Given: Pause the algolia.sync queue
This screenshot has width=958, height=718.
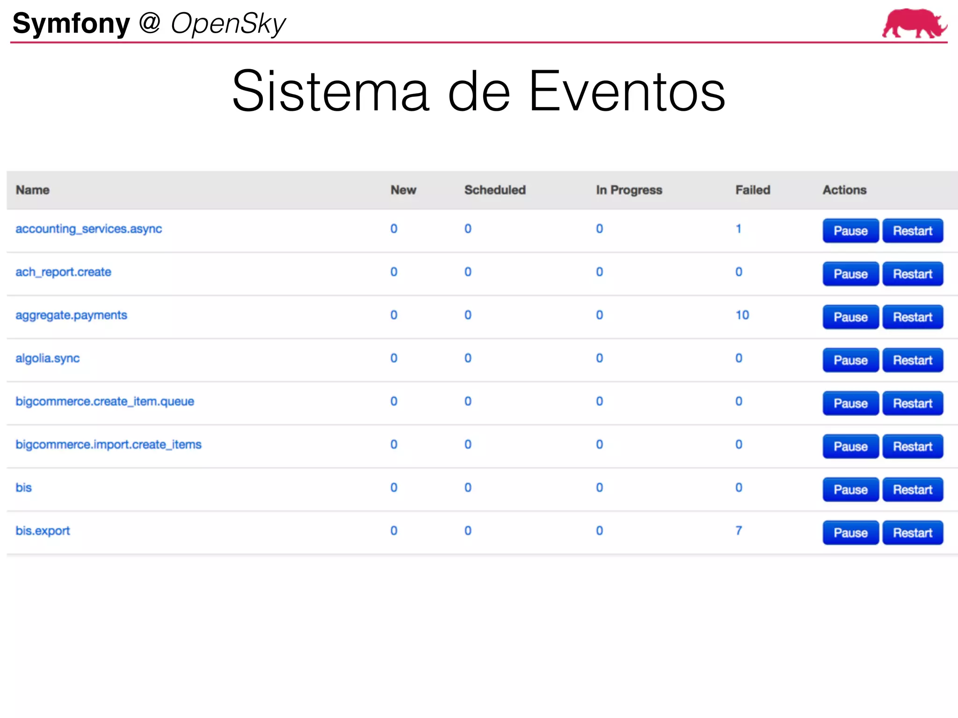Looking at the screenshot, I should point(850,360).
